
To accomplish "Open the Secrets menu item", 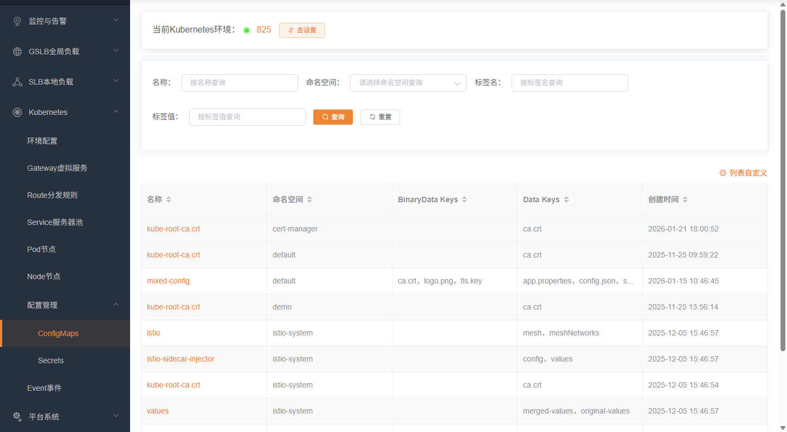I will (51, 360).
